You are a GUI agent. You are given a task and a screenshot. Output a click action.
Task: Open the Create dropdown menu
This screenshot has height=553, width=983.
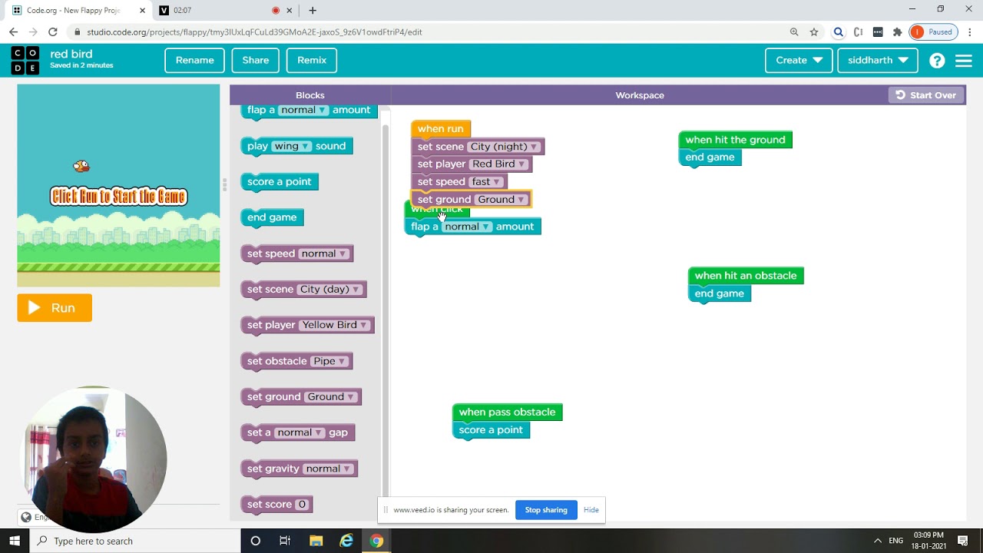click(799, 60)
